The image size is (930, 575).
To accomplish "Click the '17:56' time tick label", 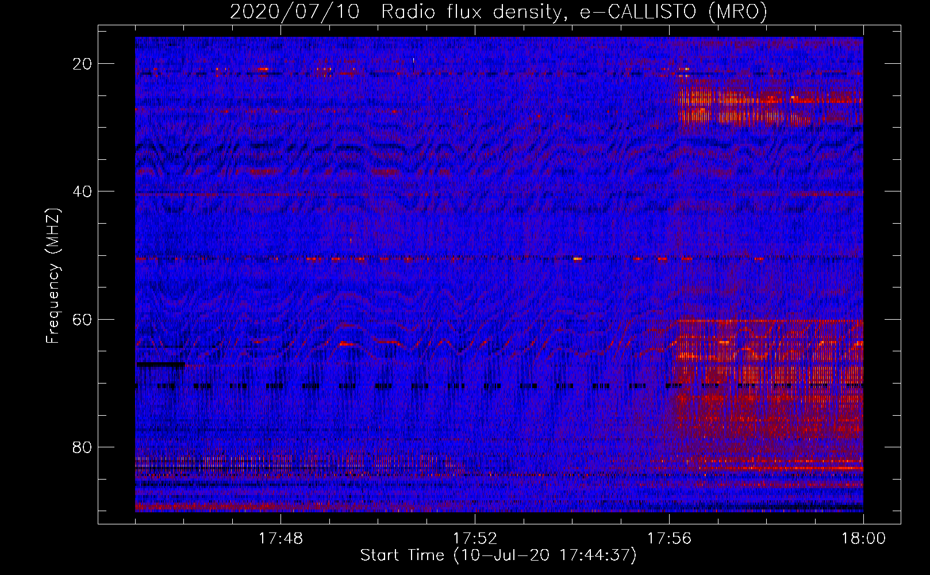I will [669, 539].
